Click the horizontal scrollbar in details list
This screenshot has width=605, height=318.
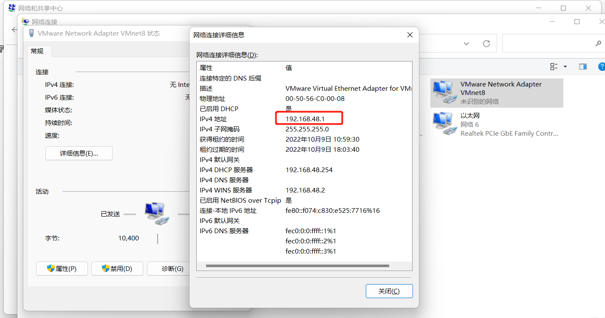pyautogui.click(x=297, y=266)
